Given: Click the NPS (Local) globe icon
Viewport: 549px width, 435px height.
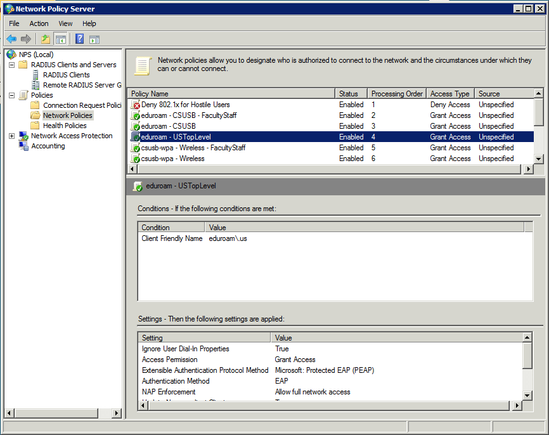Looking at the screenshot, I should (x=11, y=55).
